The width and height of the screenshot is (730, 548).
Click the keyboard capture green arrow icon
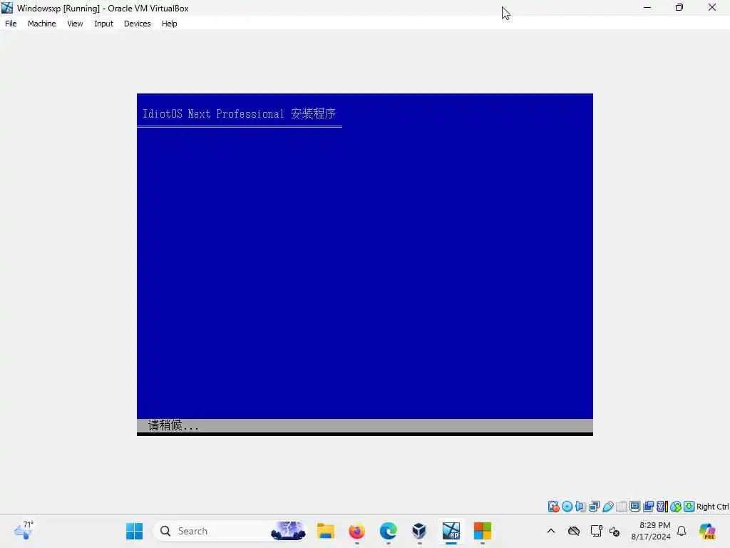(689, 507)
